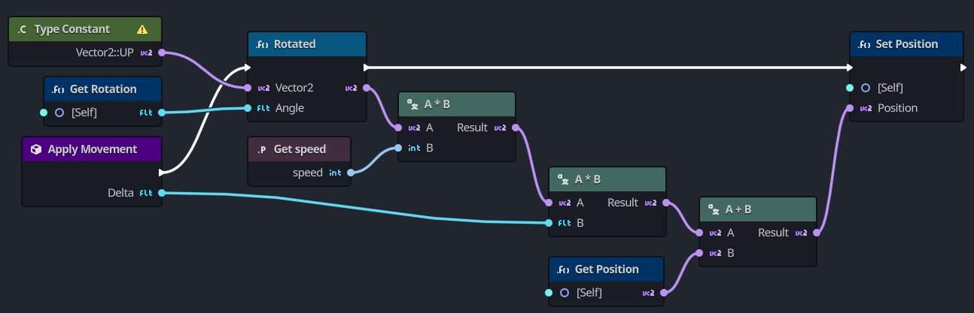Click the Position input port on Set Position
974x313 pixels.
coord(850,108)
